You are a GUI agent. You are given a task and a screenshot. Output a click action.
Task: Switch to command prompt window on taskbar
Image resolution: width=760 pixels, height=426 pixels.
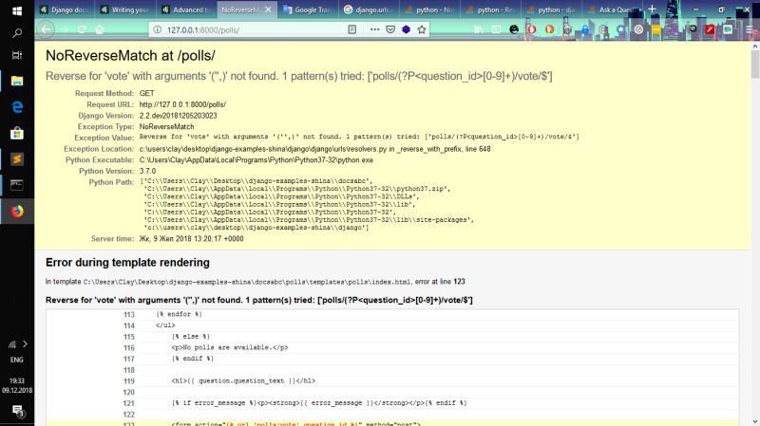pyautogui.click(x=17, y=185)
